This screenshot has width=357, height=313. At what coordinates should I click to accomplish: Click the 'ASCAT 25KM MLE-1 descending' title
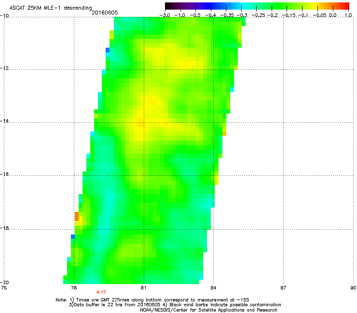coord(51,8)
